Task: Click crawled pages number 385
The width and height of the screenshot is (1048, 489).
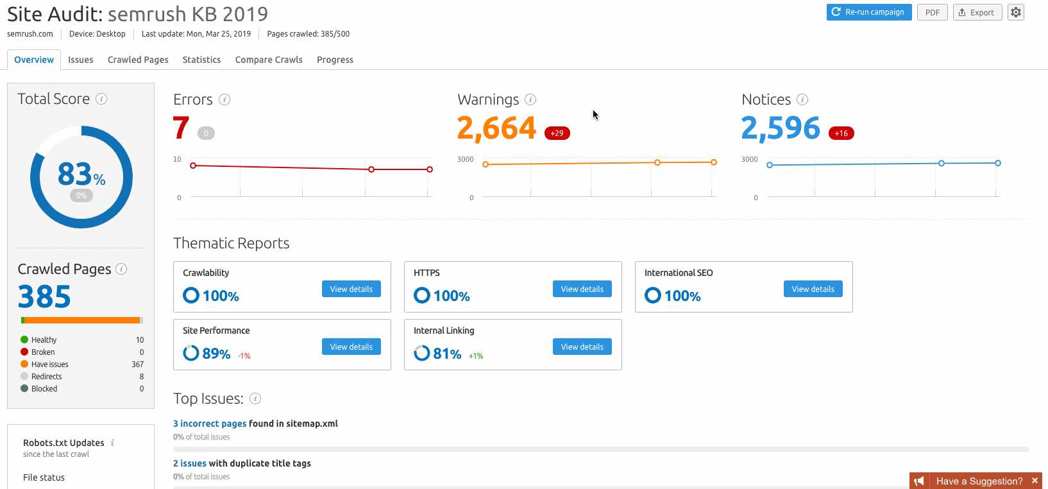Action: (x=44, y=296)
